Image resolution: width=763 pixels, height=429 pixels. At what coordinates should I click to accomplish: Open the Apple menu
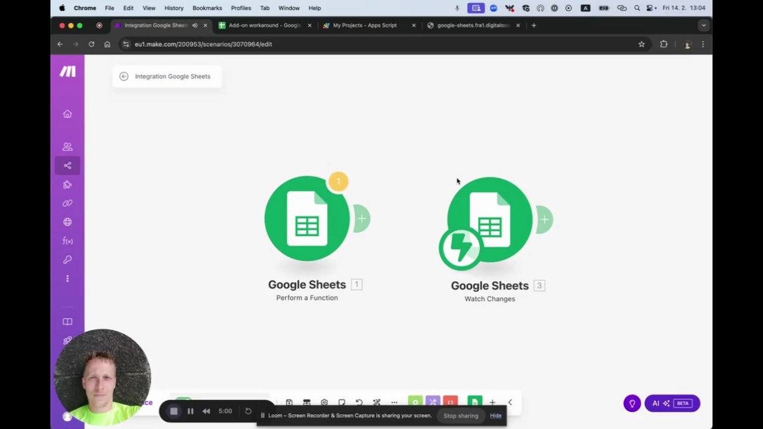pos(62,8)
